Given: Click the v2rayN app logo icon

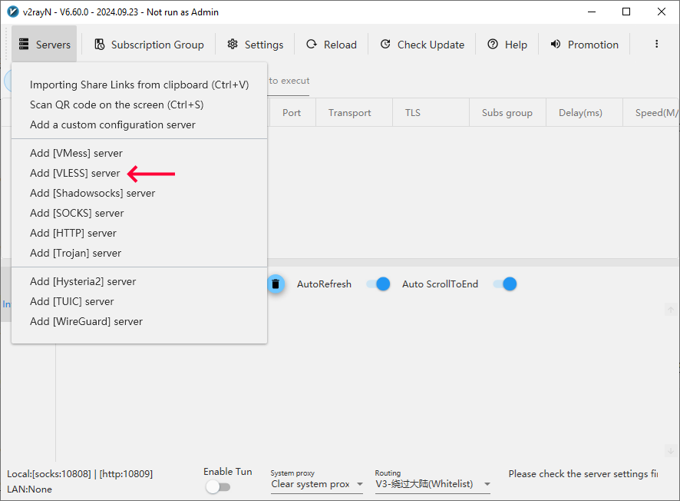Looking at the screenshot, I should [13, 12].
